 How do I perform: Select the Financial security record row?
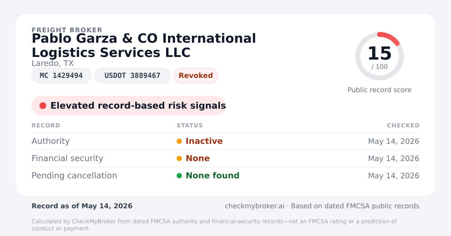click(x=225, y=158)
